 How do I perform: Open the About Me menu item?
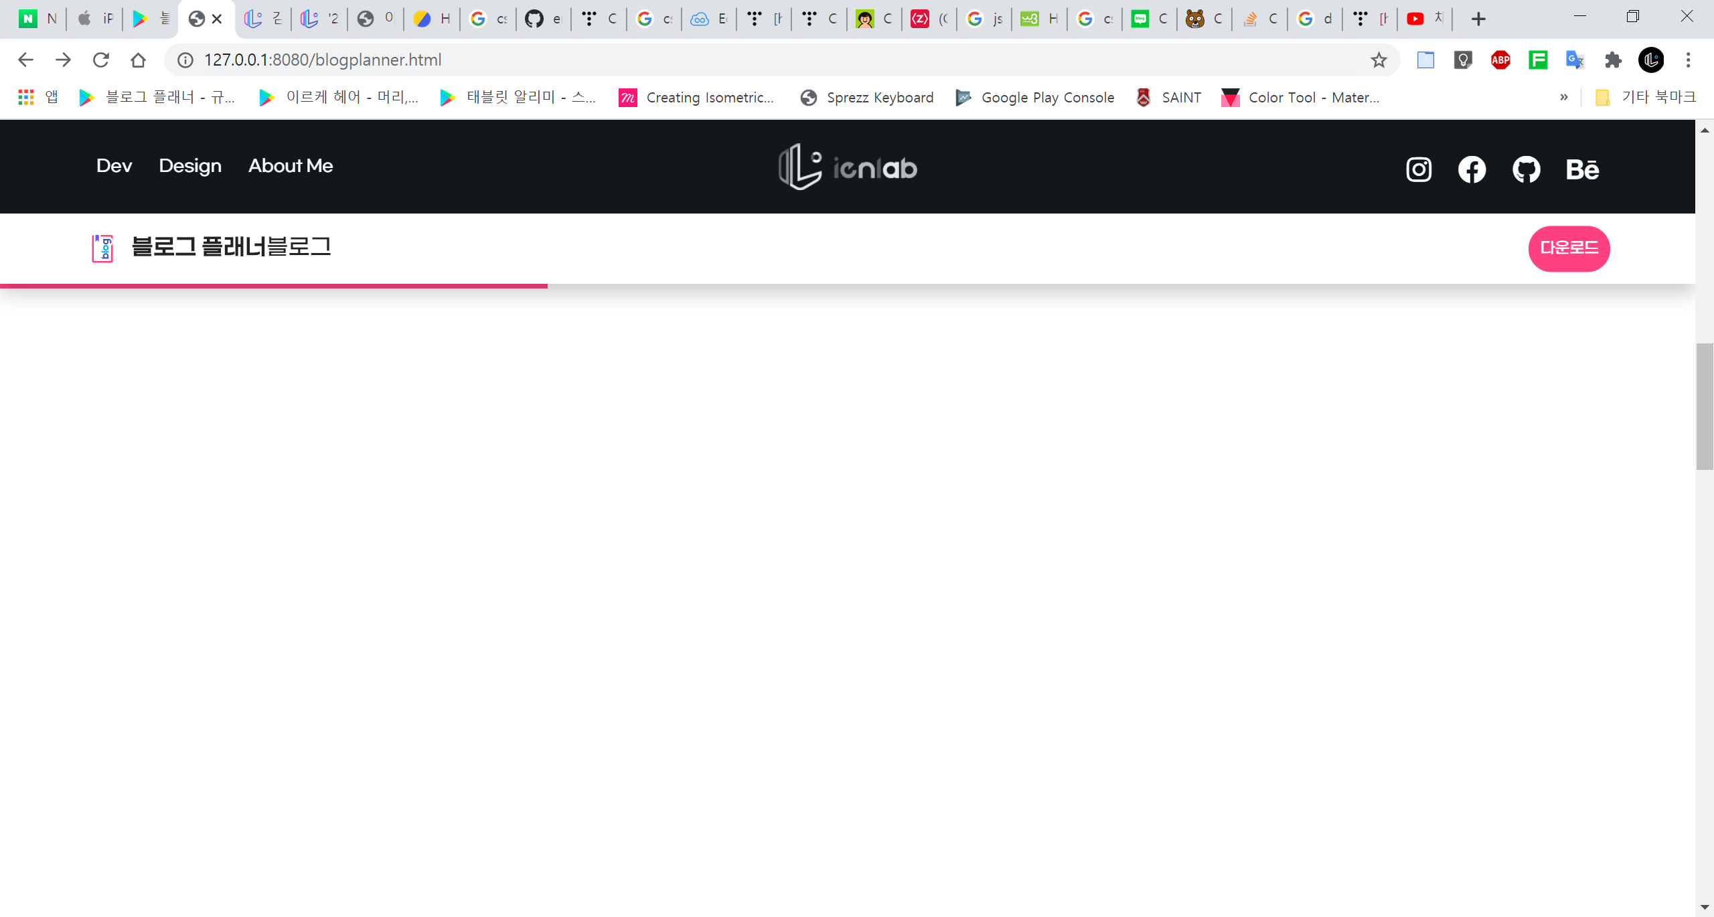(x=291, y=166)
